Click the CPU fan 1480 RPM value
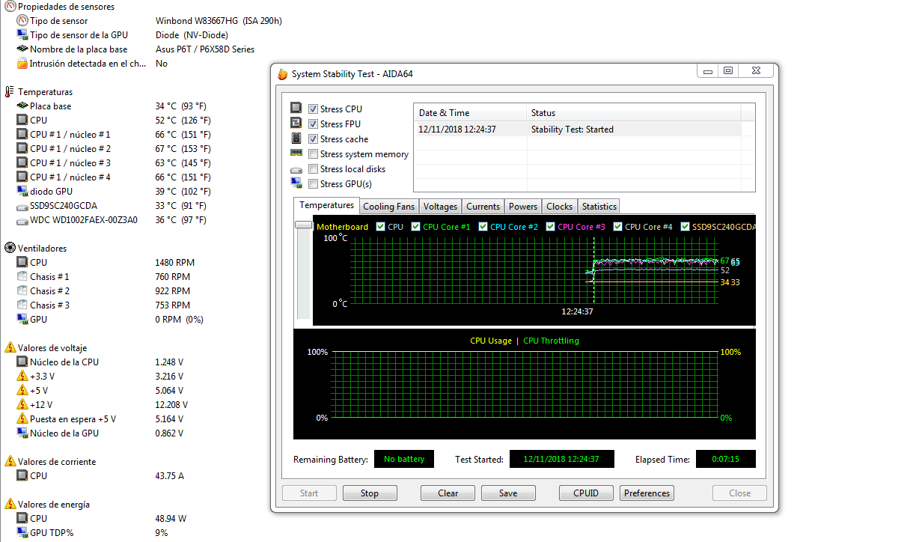Image resolution: width=919 pixels, height=542 pixels. tap(175, 263)
